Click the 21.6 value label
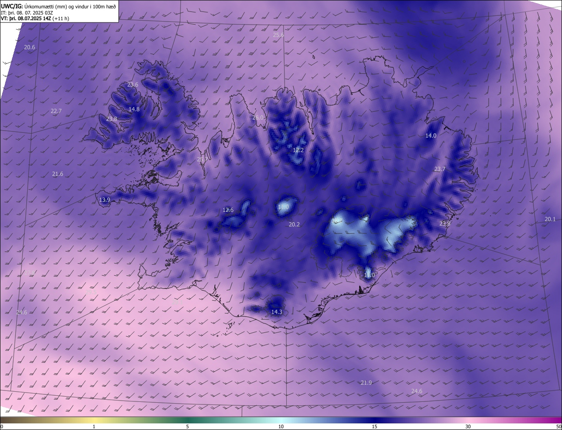This screenshot has width=562, height=430. pos(58,174)
